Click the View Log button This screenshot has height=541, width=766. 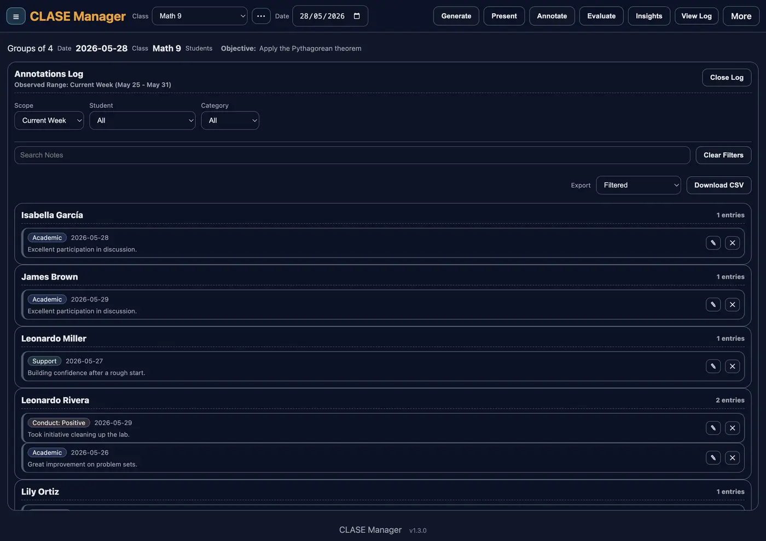point(697,16)
